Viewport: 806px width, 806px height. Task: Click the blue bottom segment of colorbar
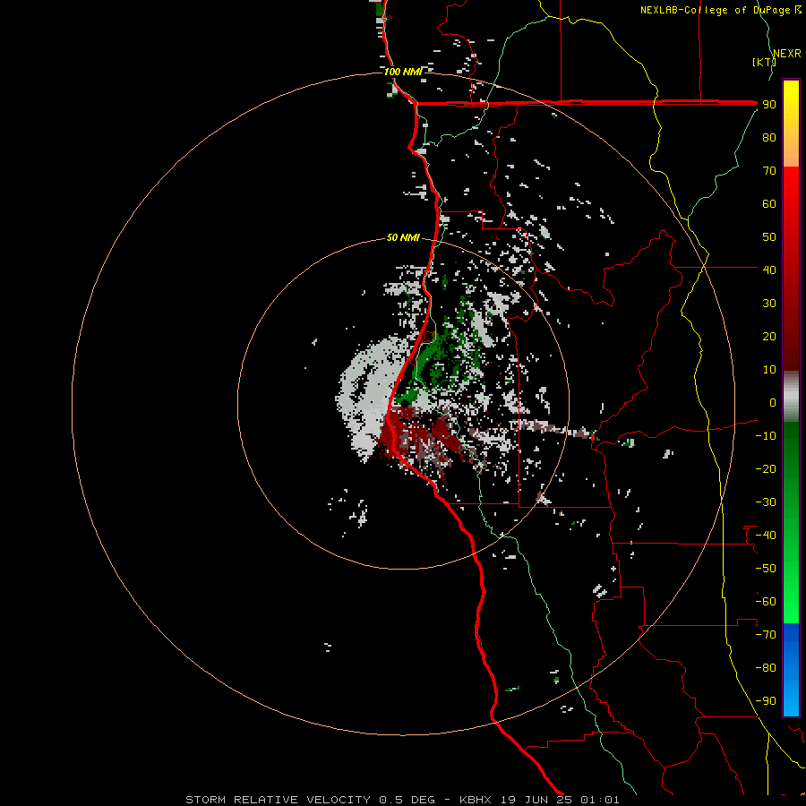791,669
